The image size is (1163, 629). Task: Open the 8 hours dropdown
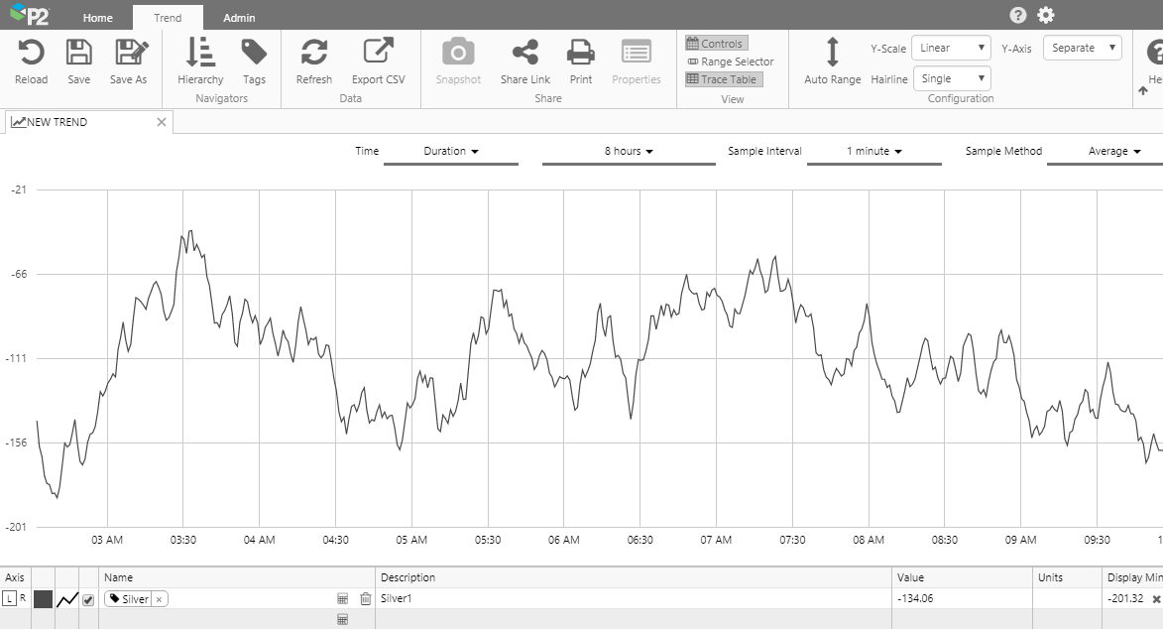pyautogui.click(x=629, y=152)
